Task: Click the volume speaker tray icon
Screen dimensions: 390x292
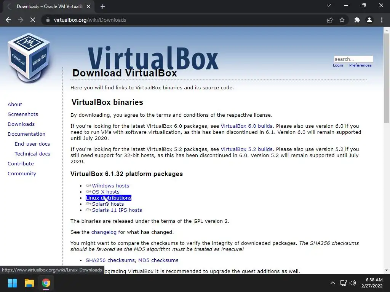Action: (353, 283)
